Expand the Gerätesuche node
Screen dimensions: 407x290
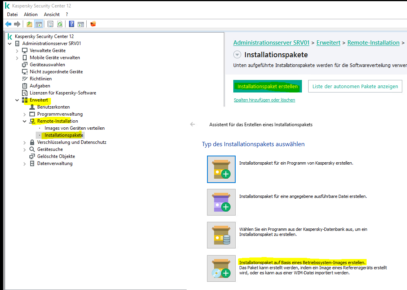[25, 150]
